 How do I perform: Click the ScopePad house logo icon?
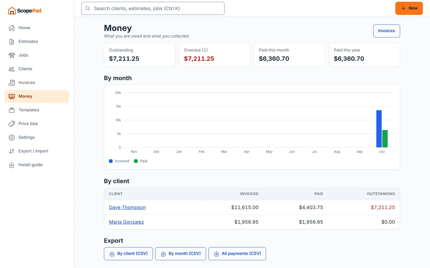click(12, 11)
